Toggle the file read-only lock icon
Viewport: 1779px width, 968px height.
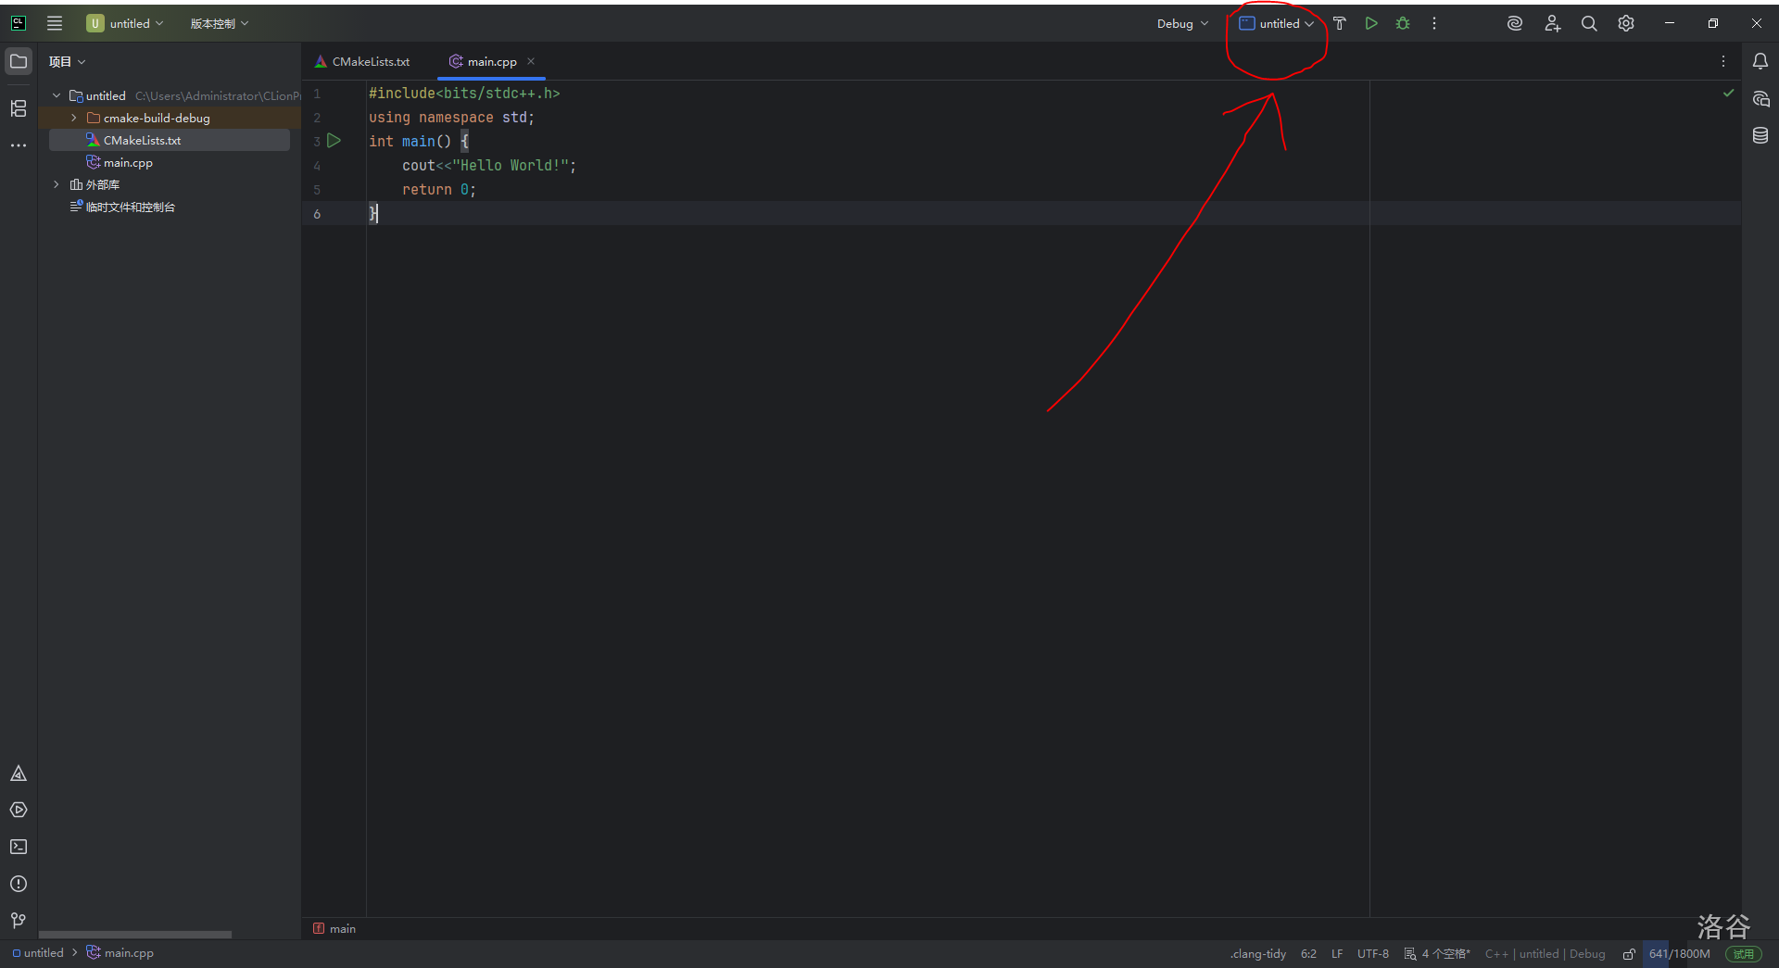tap(1629, 954)
